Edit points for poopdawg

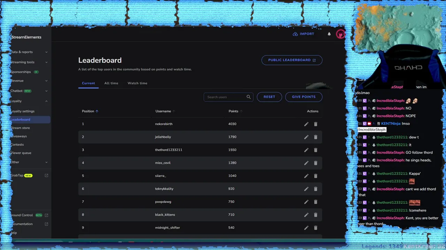point(306,202)
